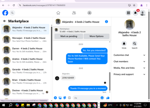Click the page vertical scrollbar
The height and width of the screenshot is (108, 150).
click(149, 55)
